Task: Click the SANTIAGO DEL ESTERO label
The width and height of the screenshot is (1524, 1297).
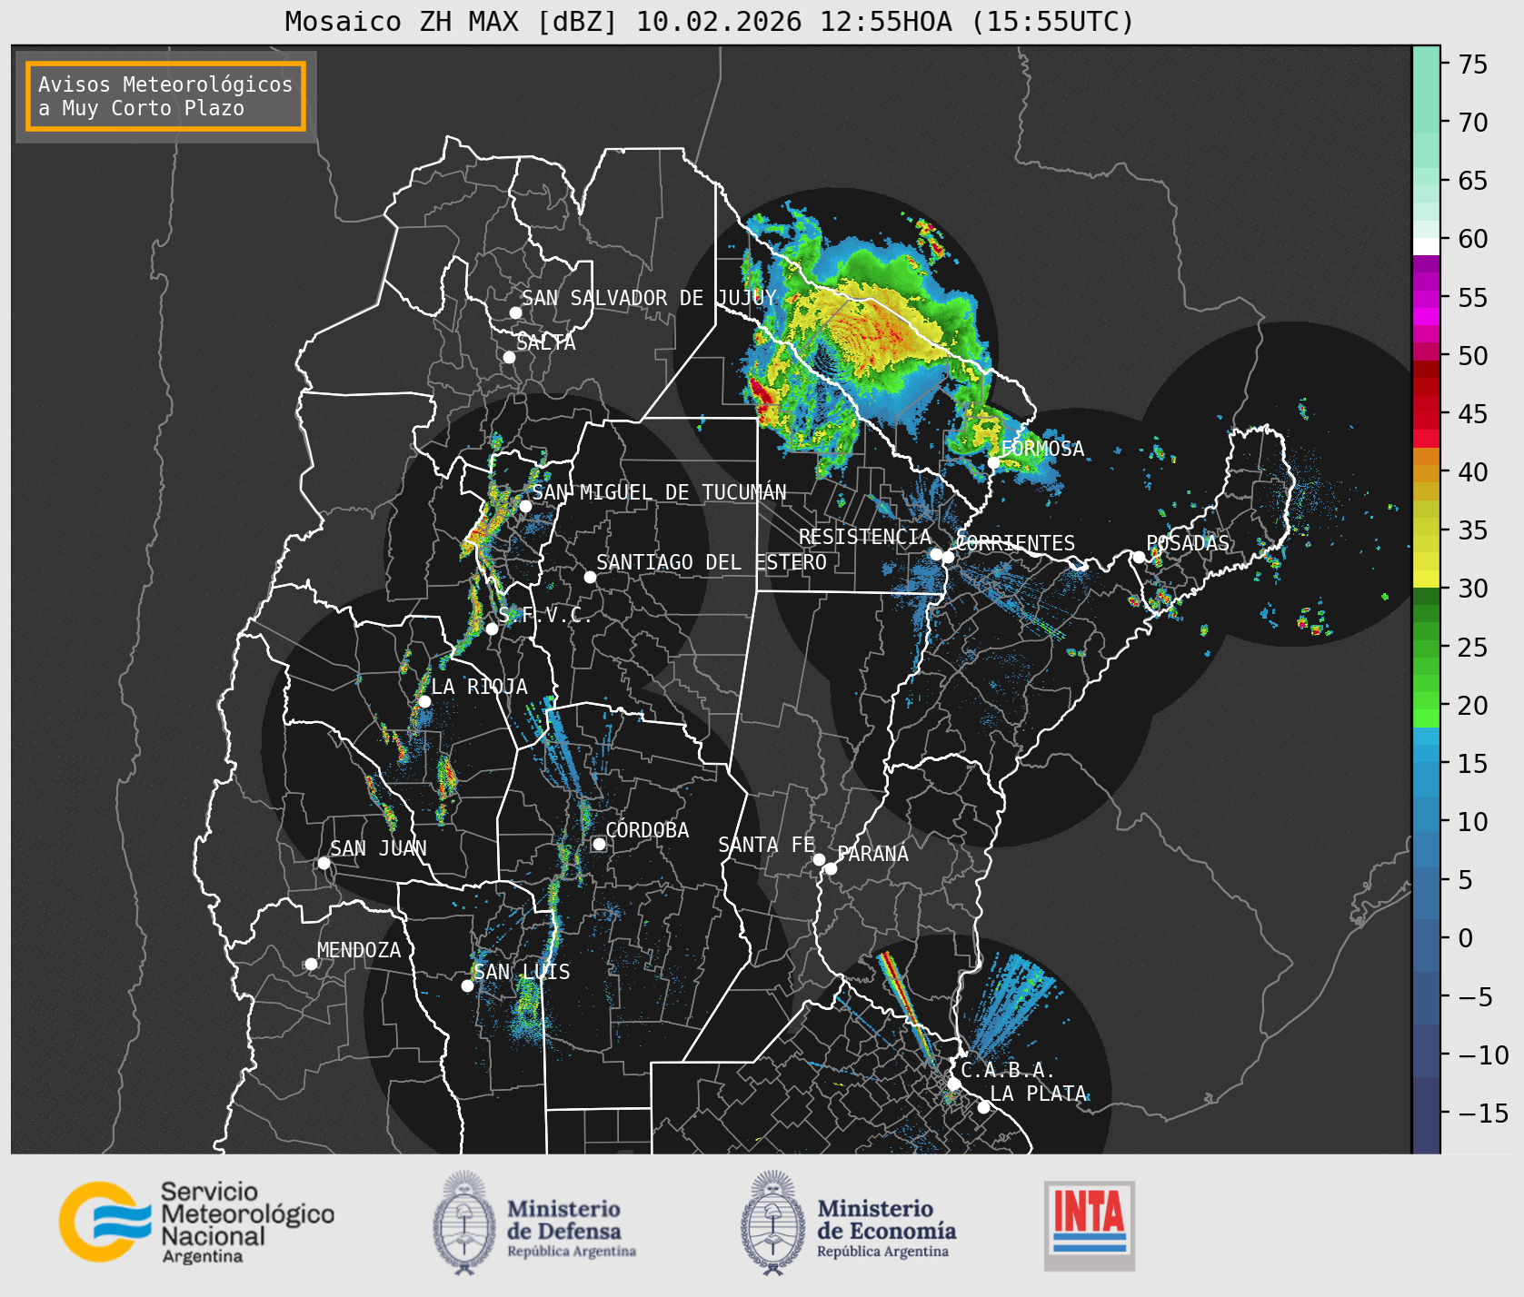Action: [x=712, y=562]
